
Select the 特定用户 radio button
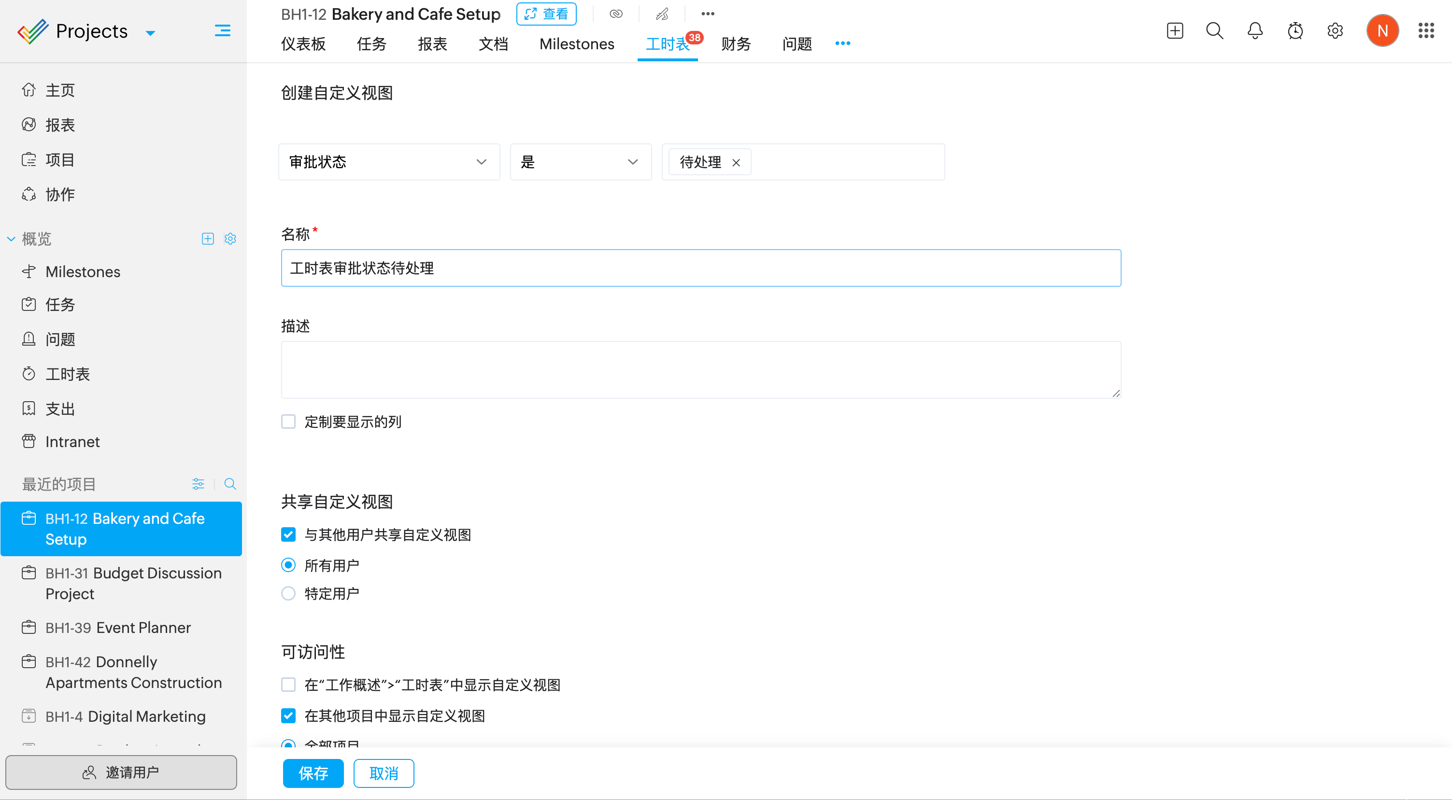point(288,593)
